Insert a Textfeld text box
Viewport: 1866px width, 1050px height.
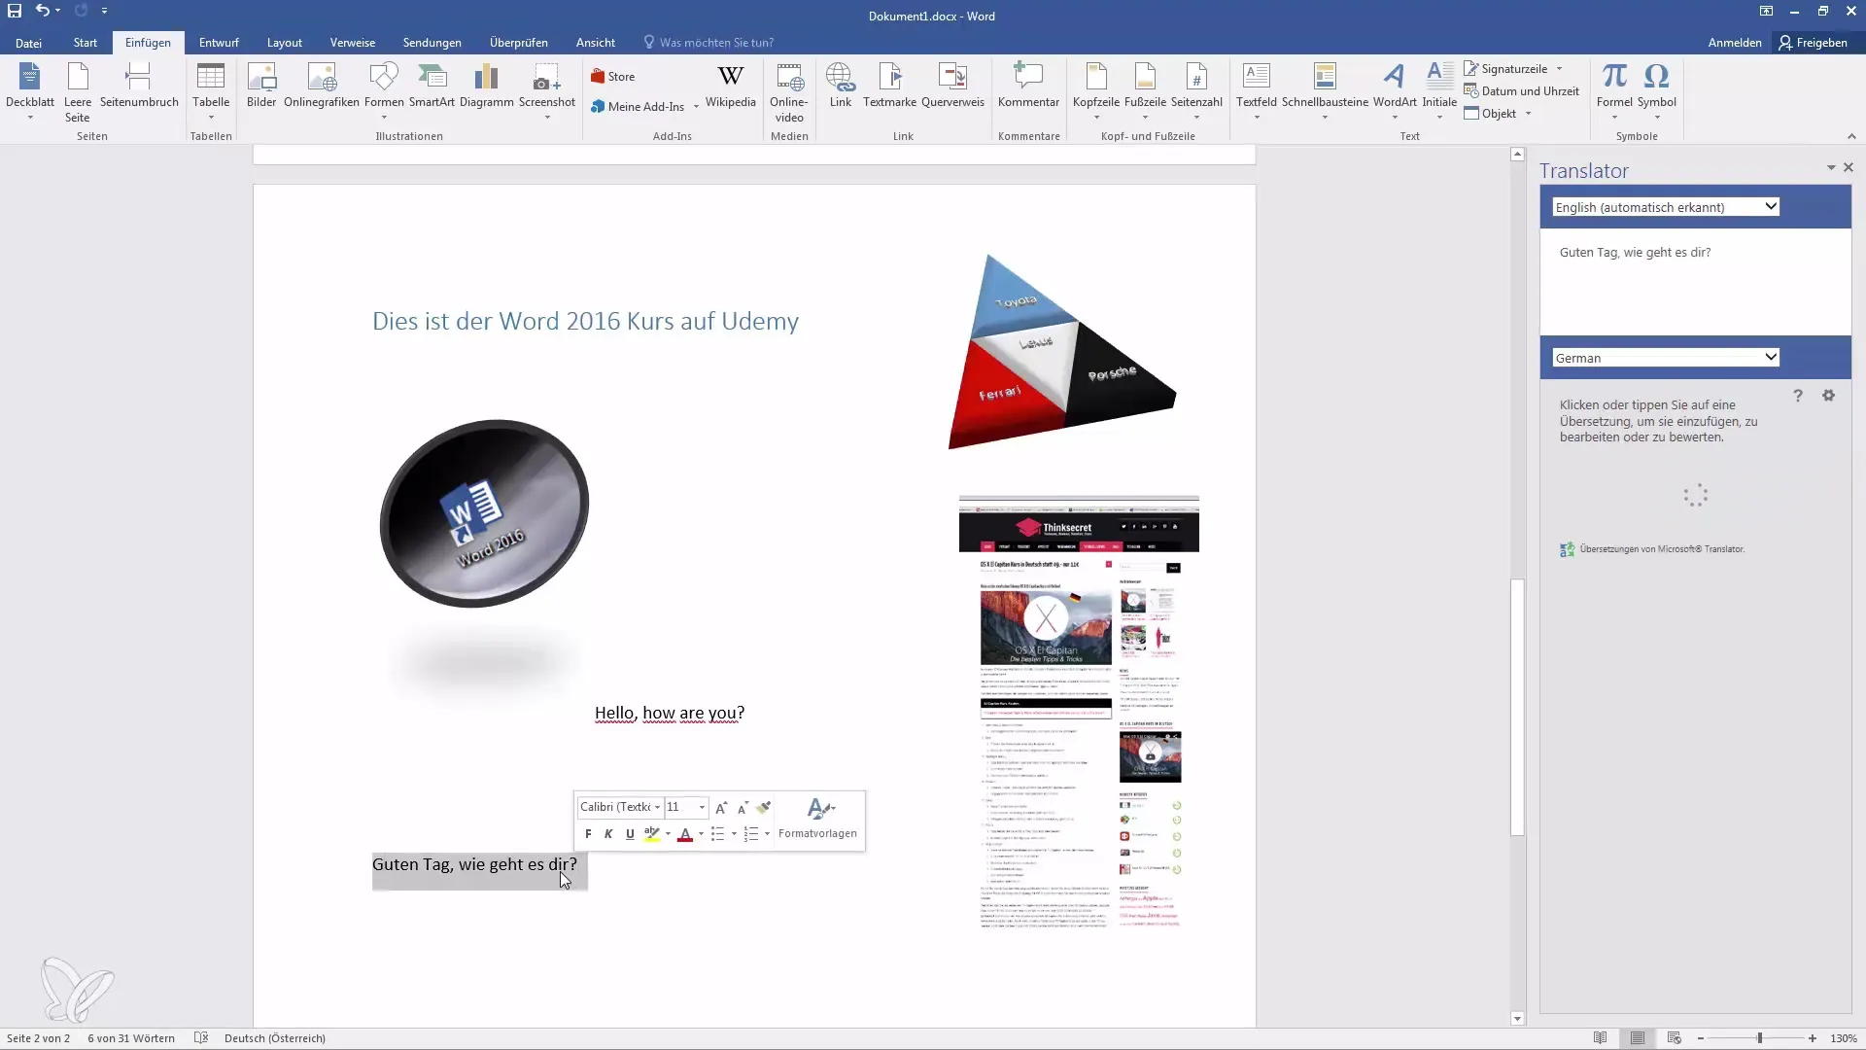tap(1257, 90)
